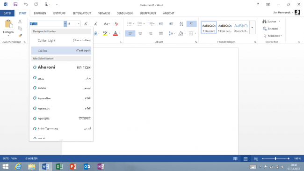Open the Markieren dropdown
Image resolution: width=304 pixels, height=171 pixels.
[273, 36]
